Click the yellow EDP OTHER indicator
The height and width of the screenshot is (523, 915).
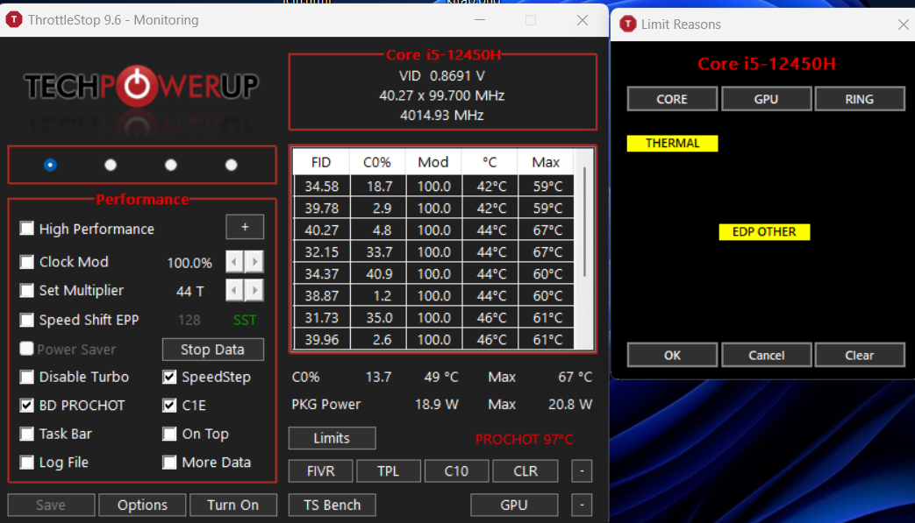[764, 232]
